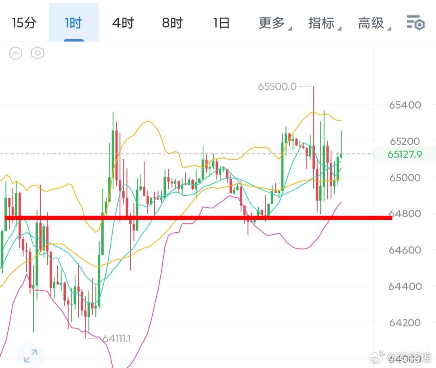Click the 64800 price axis label
The height and width of the screenshot is (368, 436).
coord(405,214)
